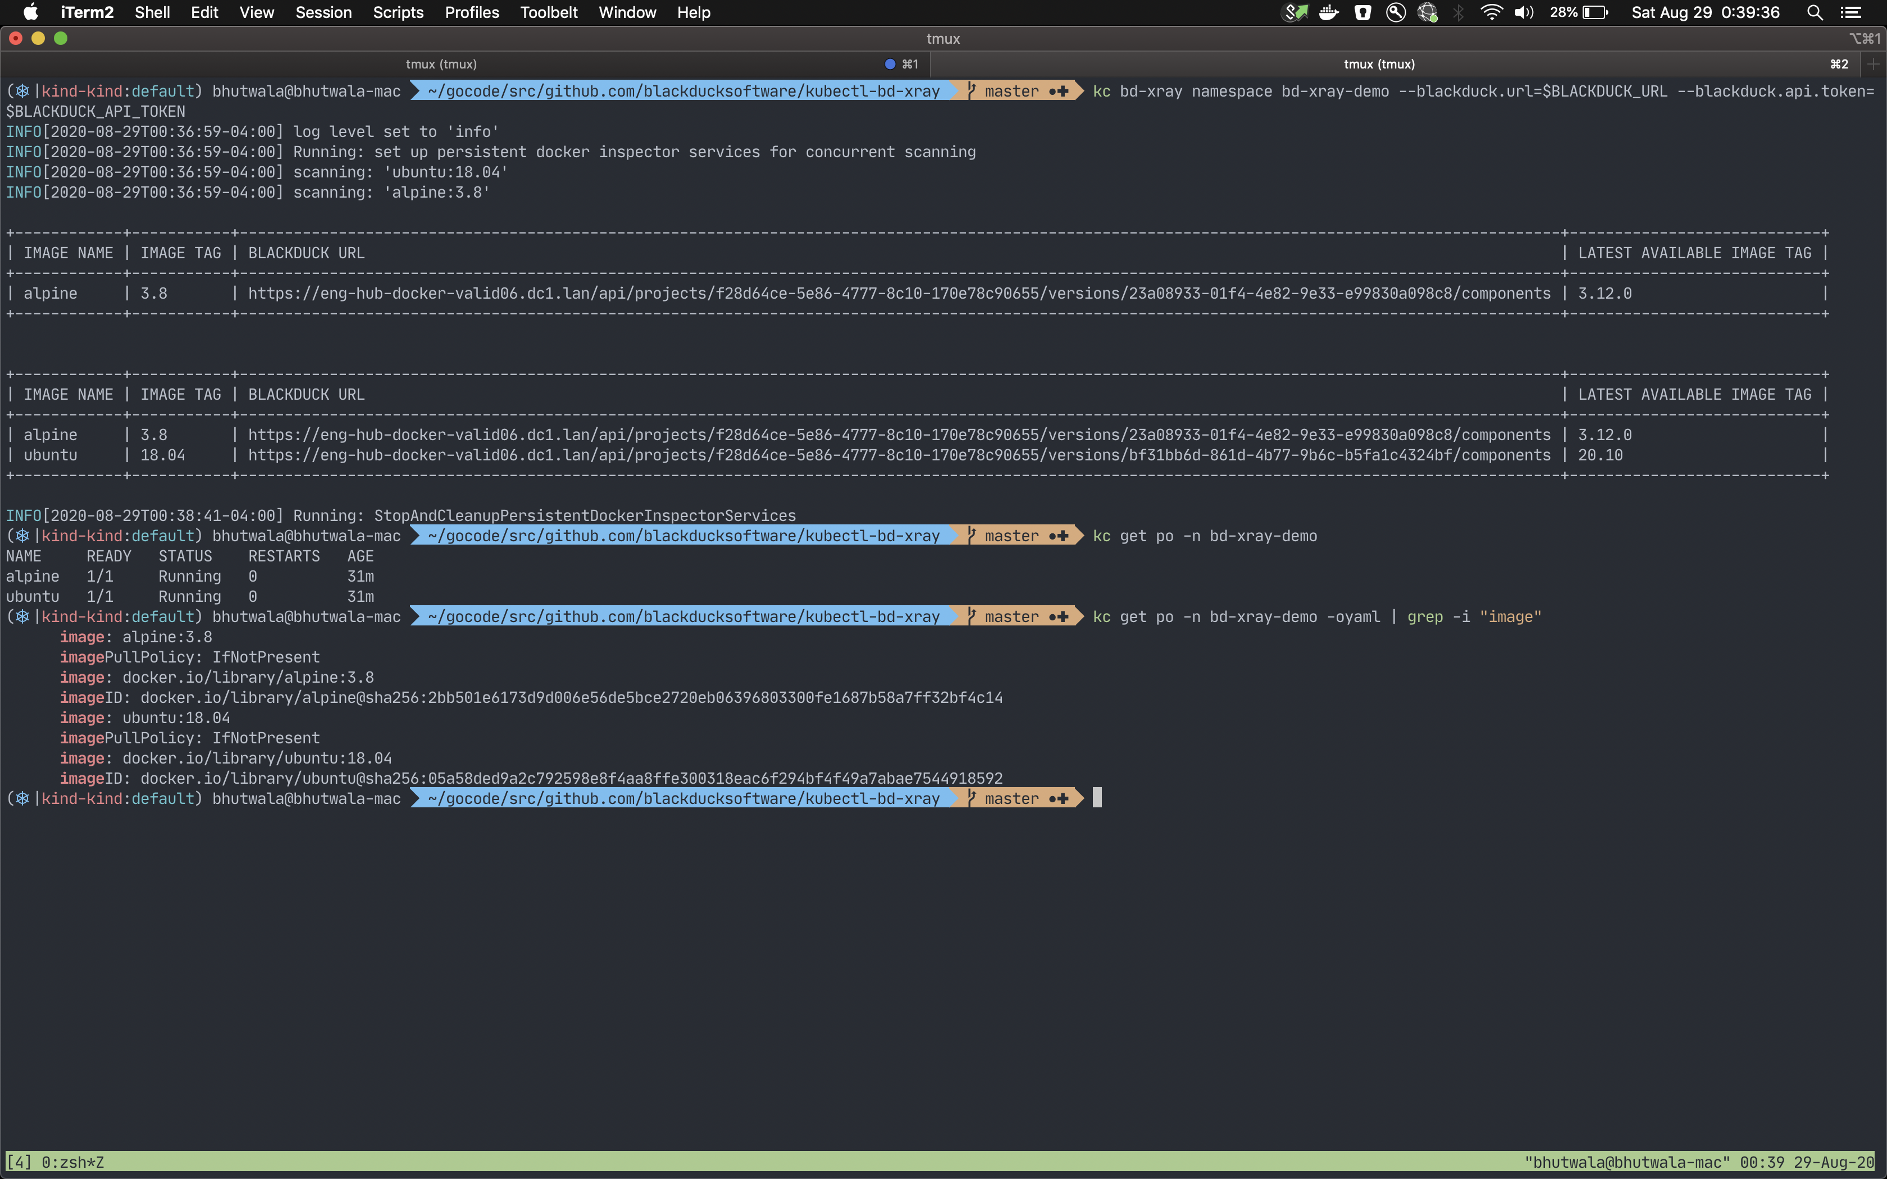
Task: Click the globe network status icon
Action: (x=1428, y=12)
